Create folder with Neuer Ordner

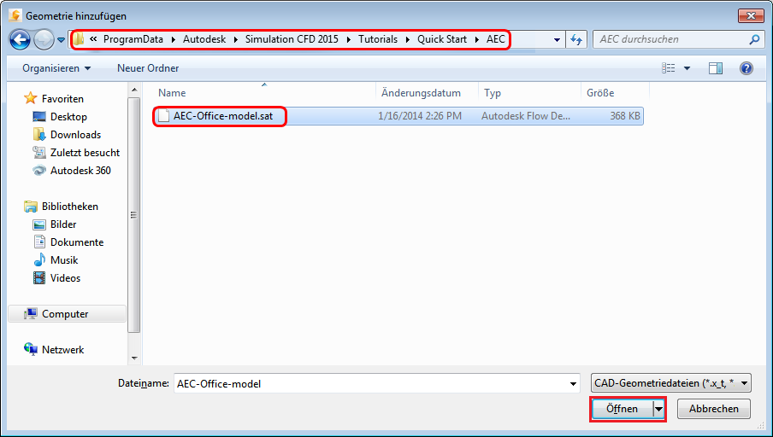pos(148,68)
